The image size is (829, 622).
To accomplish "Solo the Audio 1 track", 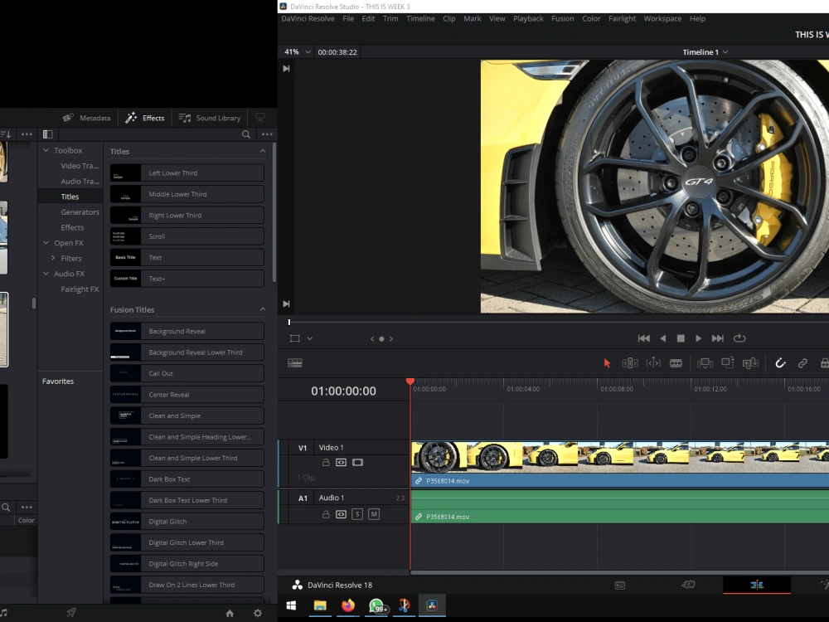I will click(x=356, y=514).
